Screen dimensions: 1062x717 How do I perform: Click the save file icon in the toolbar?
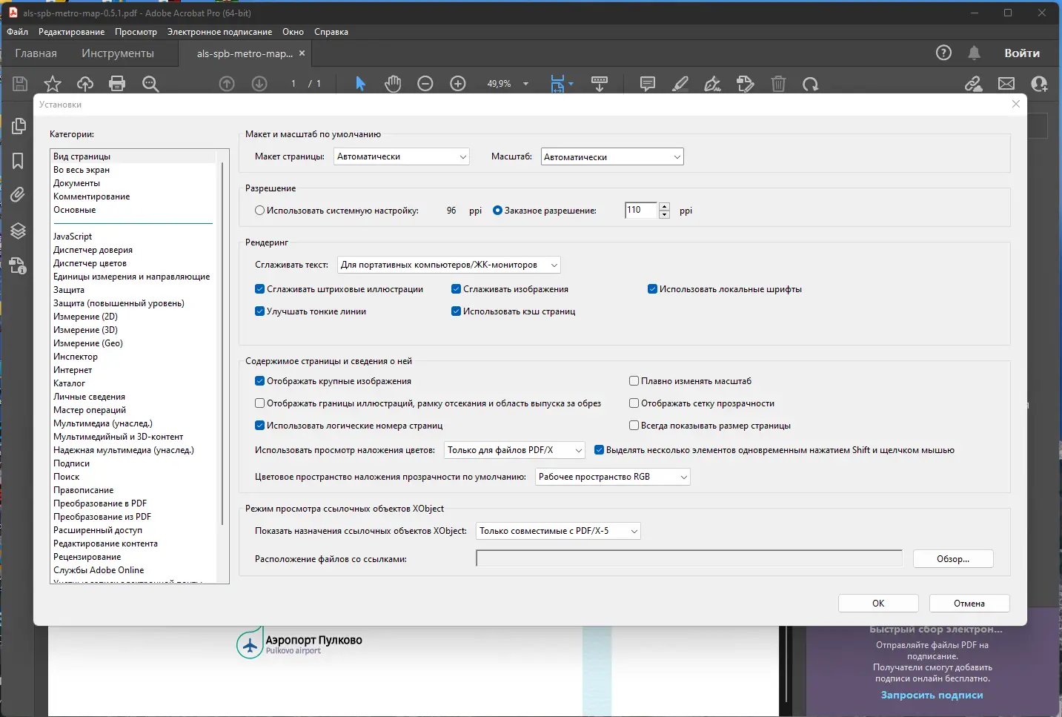(x=20, y=84)
